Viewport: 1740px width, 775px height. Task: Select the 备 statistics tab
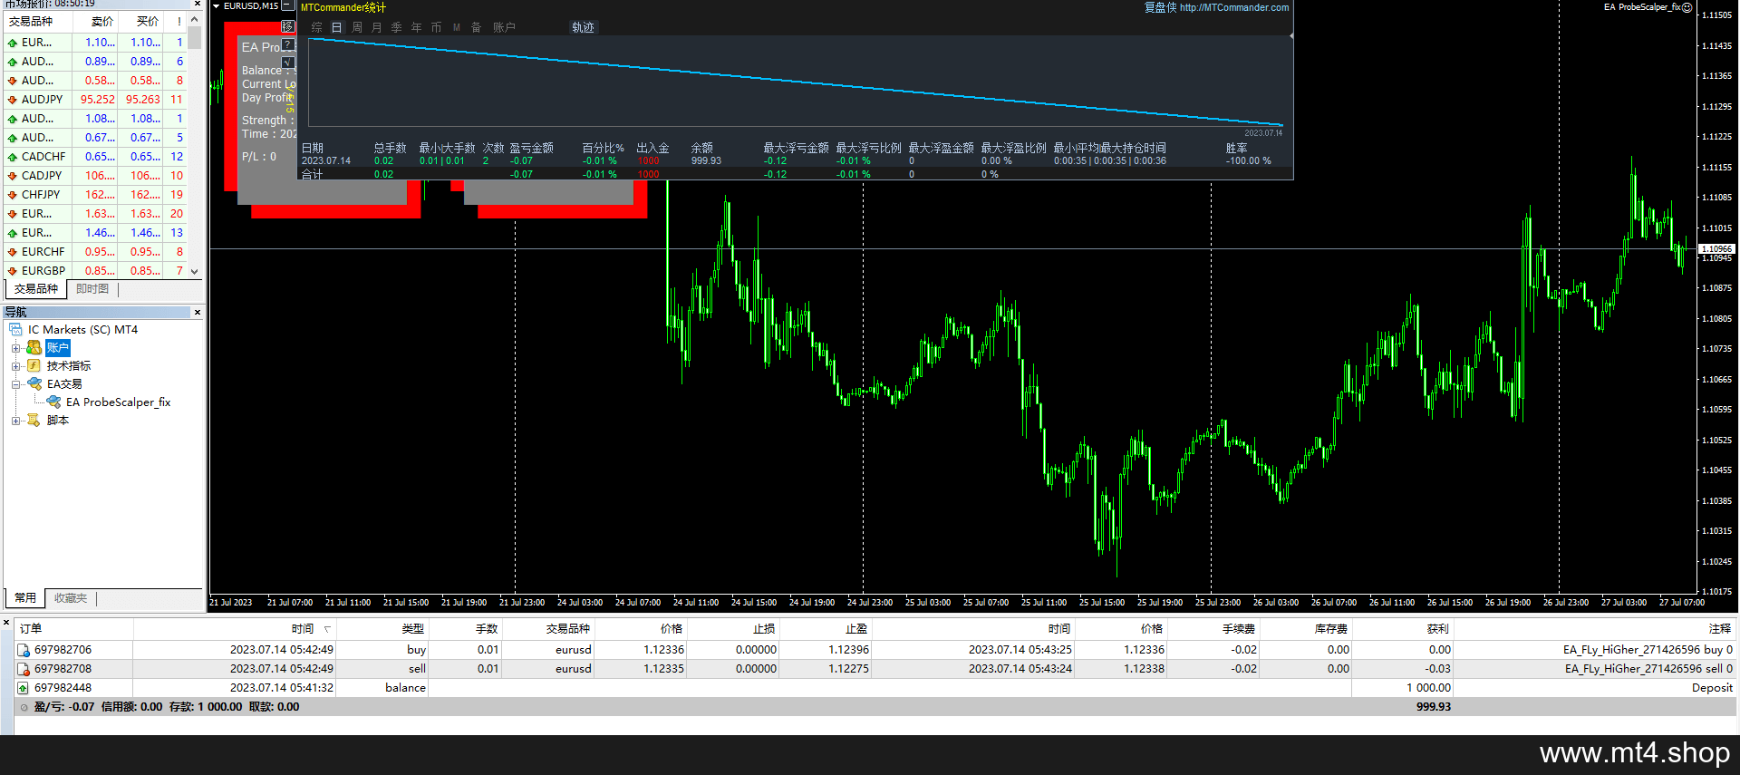coord(477,27)
